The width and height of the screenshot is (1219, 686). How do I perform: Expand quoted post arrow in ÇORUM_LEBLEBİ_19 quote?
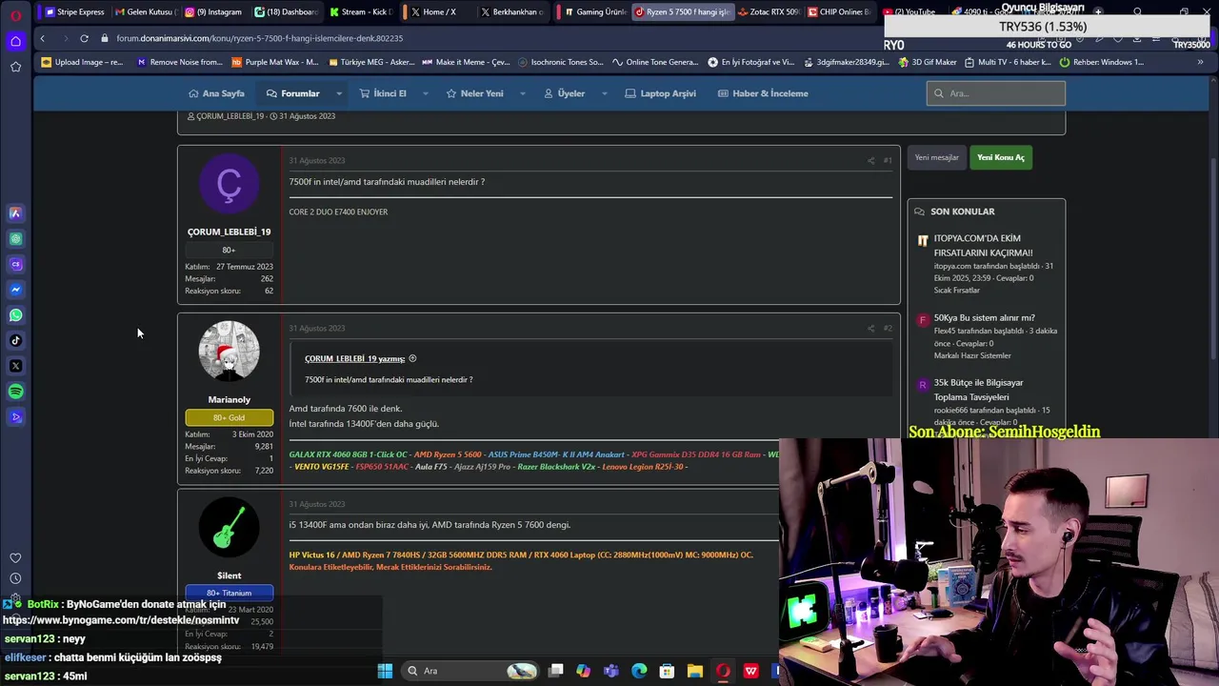pyautogui.click(x=412, y=358)
